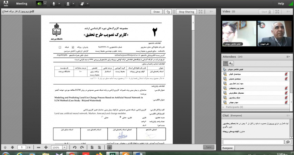Expand the Participants (0) group
Screen dimensions: 294x155
(223, 107)
